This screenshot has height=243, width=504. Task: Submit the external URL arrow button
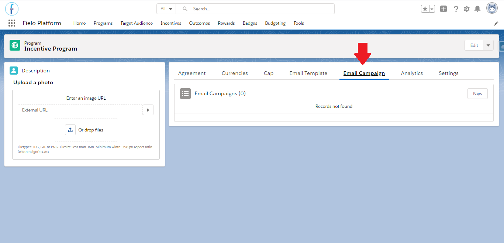pos(148,110)
